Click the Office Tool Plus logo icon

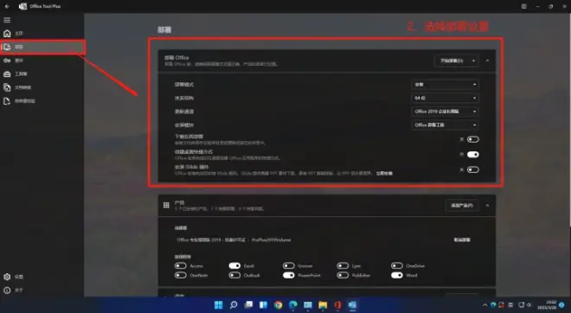22,6
